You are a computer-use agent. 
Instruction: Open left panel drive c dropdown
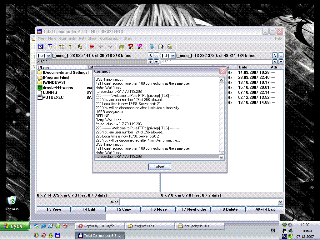(48, 56)
